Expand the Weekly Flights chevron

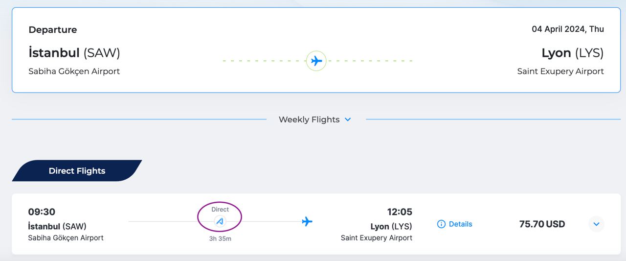[x=348, y=119]
